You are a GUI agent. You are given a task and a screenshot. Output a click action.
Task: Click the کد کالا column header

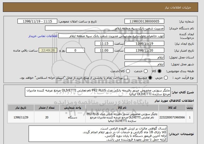coord(172,108)
